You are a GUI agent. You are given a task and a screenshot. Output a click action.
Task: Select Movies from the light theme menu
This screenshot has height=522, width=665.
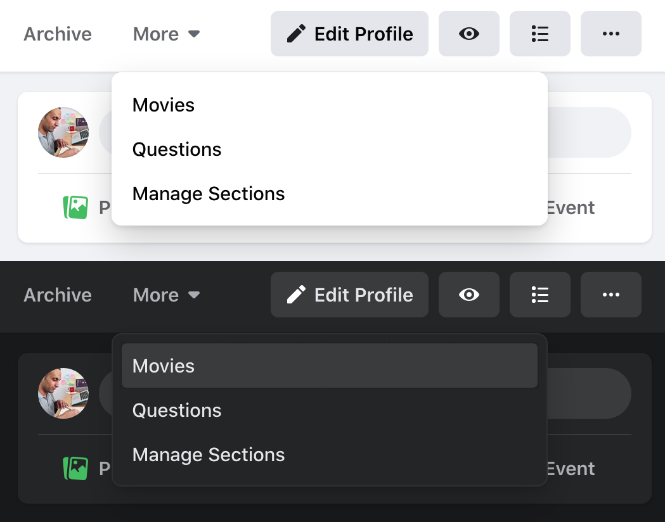pyautogui.click(x=164, y=105)
